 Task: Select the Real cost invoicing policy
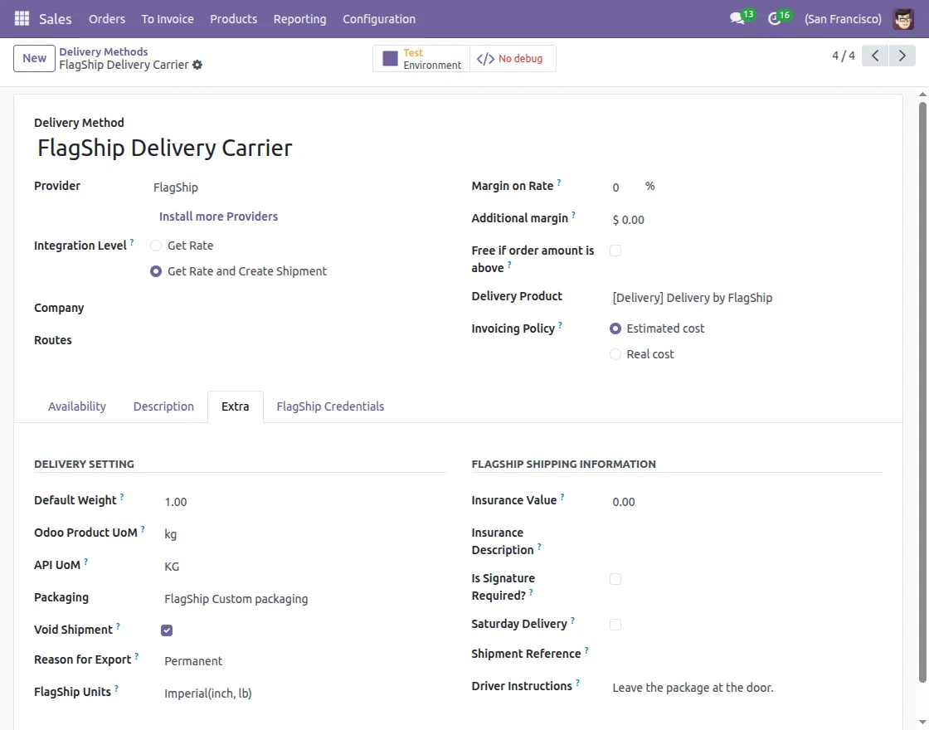(x=615, y=354)
